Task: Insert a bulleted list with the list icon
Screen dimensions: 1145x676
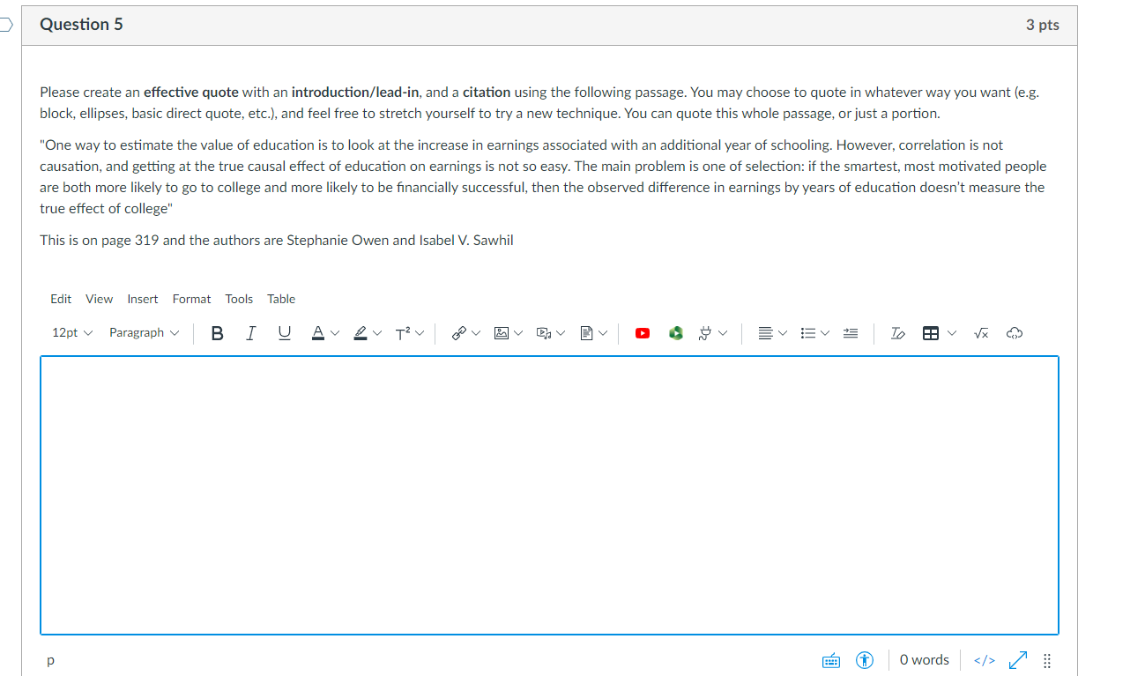Action: tap(807, 333)
